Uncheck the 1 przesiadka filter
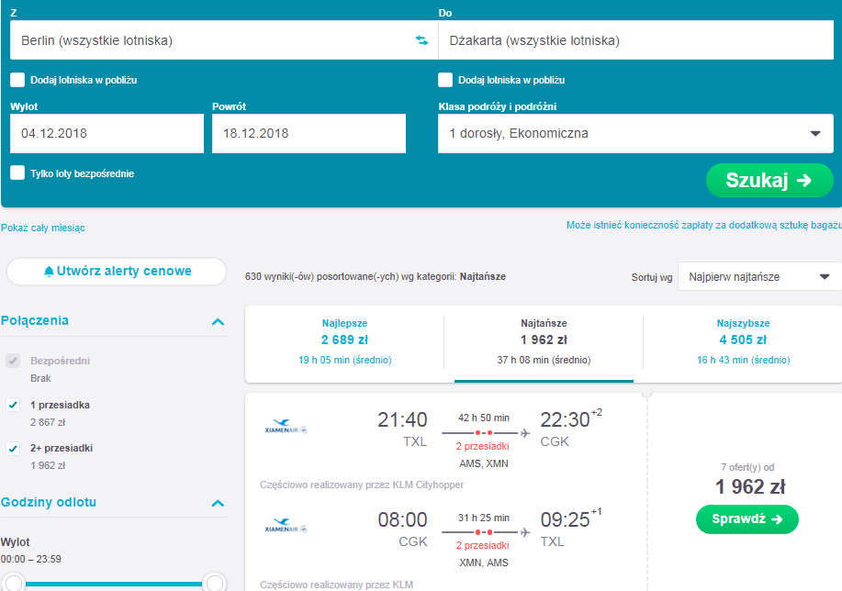The image size is (842, 591). point(13,405)
